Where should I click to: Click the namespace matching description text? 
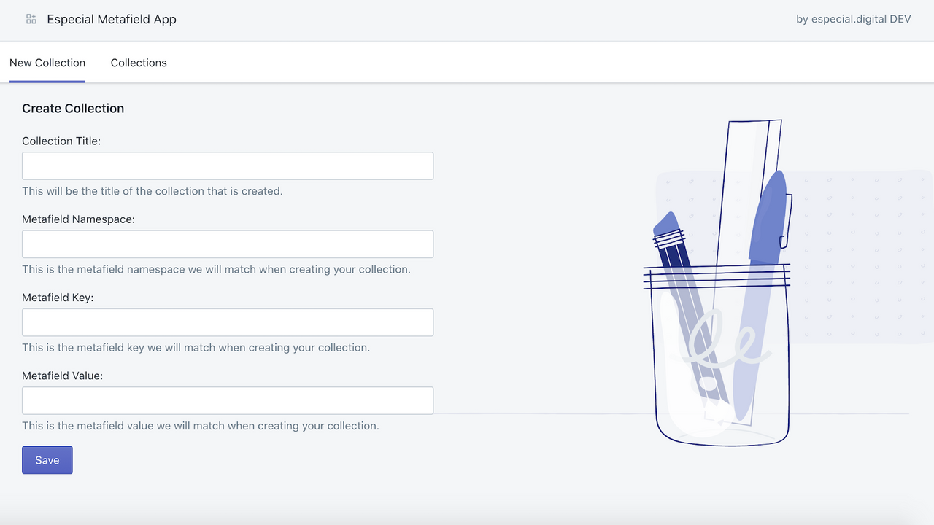(x=216, y=269)
